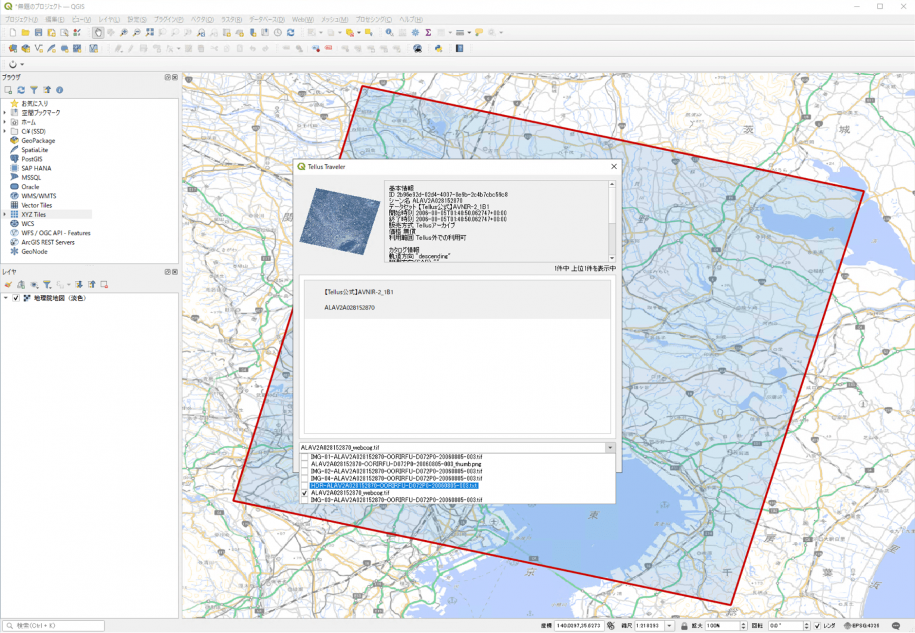The image size is (915, 633).
Task: Click the New Shapefile Layer icon
Action: coord(39,49)
